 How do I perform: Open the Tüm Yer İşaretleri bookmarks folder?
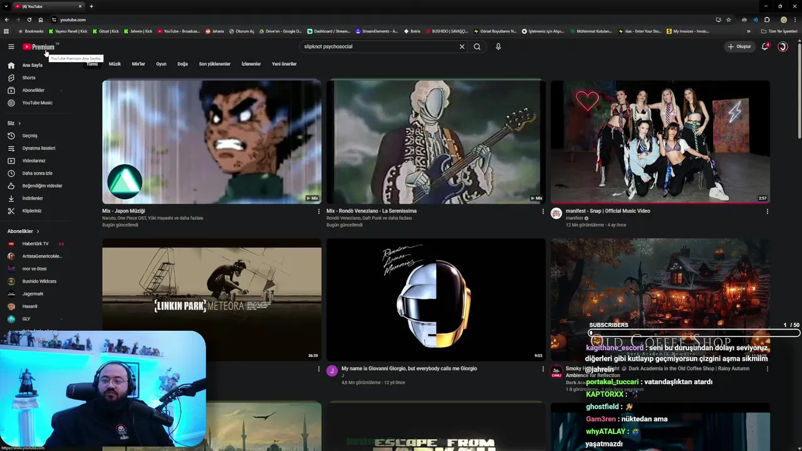click(779, 31)
